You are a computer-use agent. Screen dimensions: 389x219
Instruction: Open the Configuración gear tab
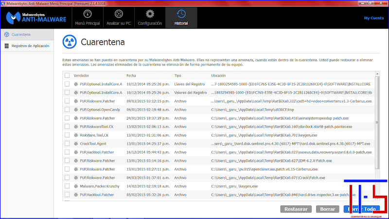click(x=150, y=17)
